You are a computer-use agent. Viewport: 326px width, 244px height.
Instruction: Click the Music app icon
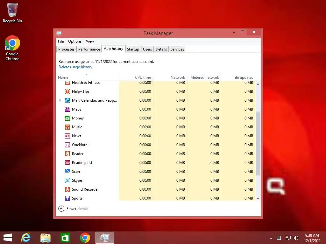[67, 127]
